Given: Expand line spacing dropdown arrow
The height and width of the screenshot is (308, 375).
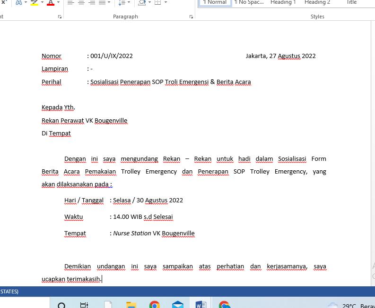Looking at the screenshot, I should [129, 2].
